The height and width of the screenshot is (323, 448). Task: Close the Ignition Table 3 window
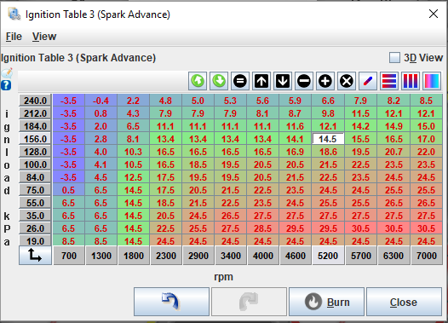click(x=434, y=14)
